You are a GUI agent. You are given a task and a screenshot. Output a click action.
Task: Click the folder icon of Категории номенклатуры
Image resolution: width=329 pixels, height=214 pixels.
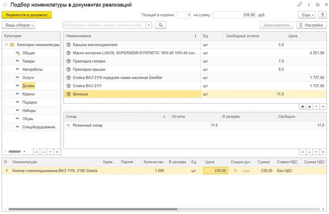tap(12, 45)
